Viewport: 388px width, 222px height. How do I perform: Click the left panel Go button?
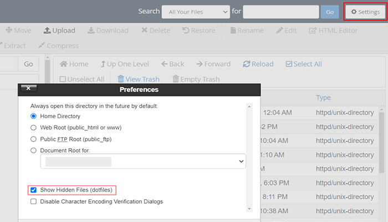point(28,64)
